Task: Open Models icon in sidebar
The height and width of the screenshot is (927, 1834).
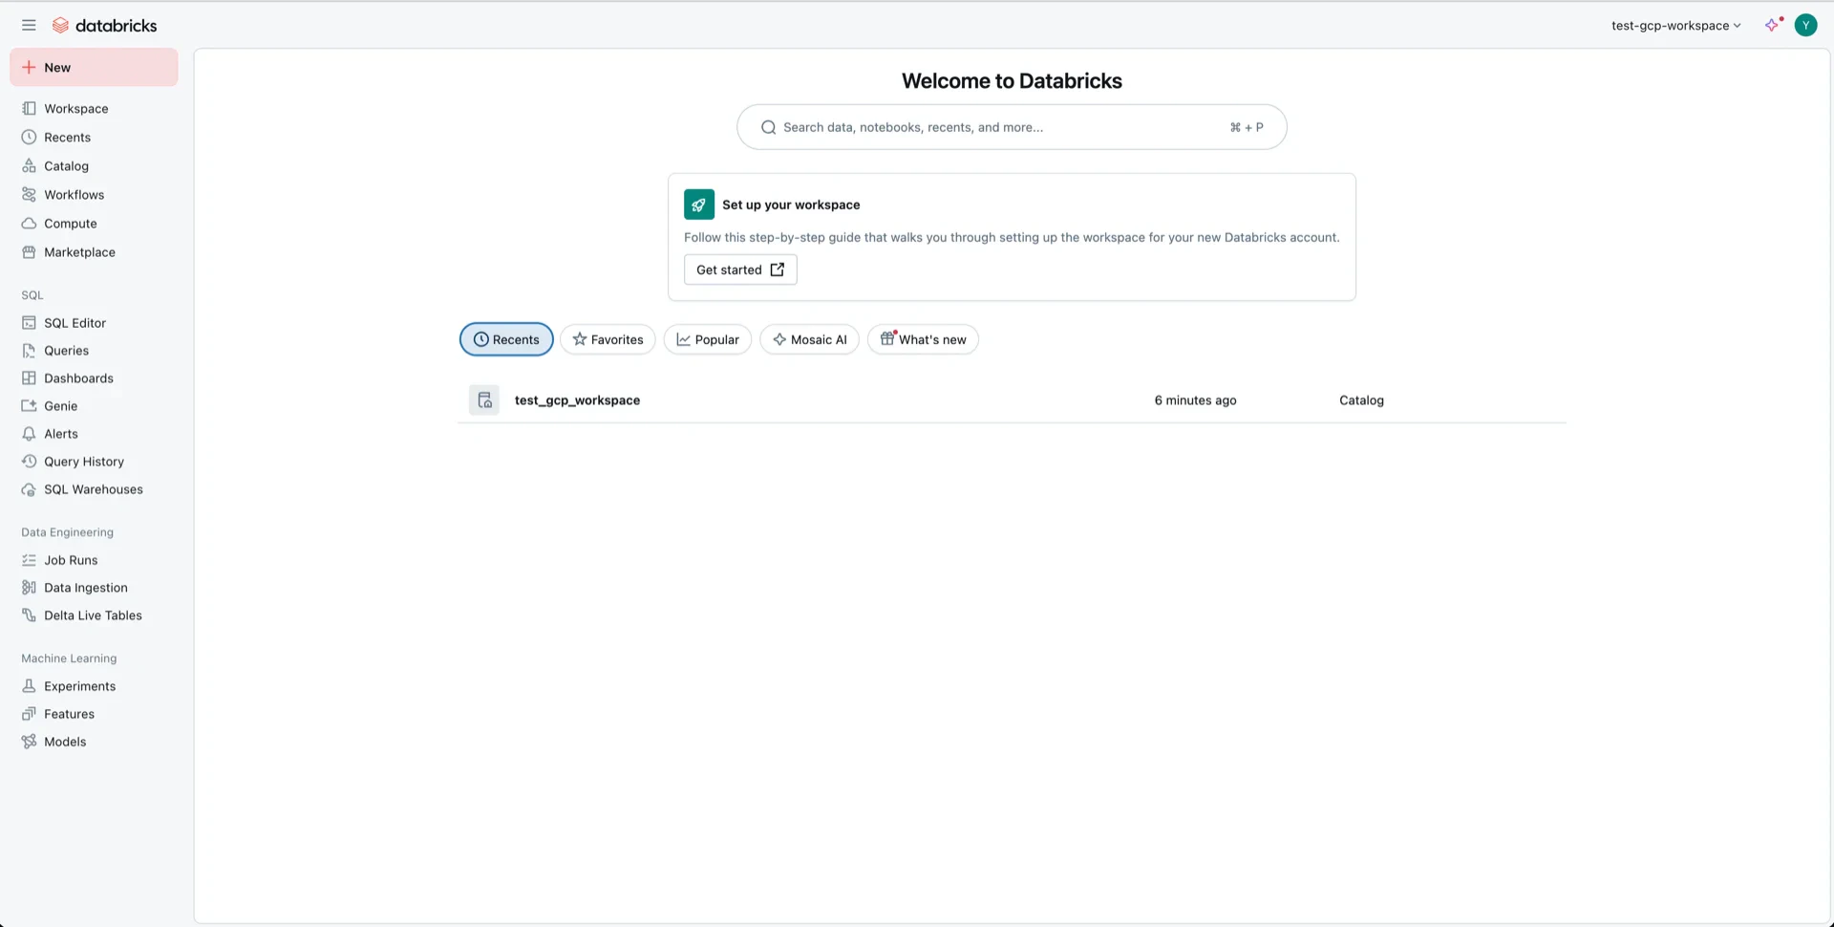Action: 30,742
